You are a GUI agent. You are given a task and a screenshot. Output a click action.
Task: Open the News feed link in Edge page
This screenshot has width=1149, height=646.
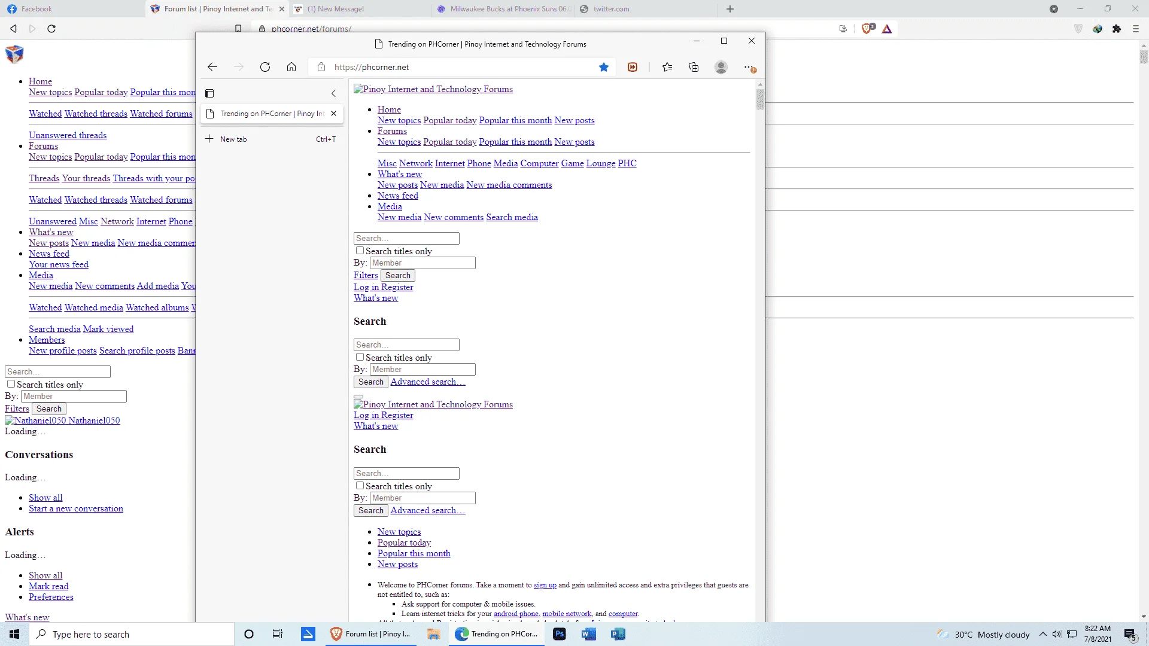398,196
